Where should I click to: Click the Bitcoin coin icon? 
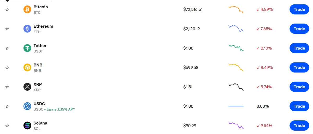pyautogui.click(x=27, y=10)
